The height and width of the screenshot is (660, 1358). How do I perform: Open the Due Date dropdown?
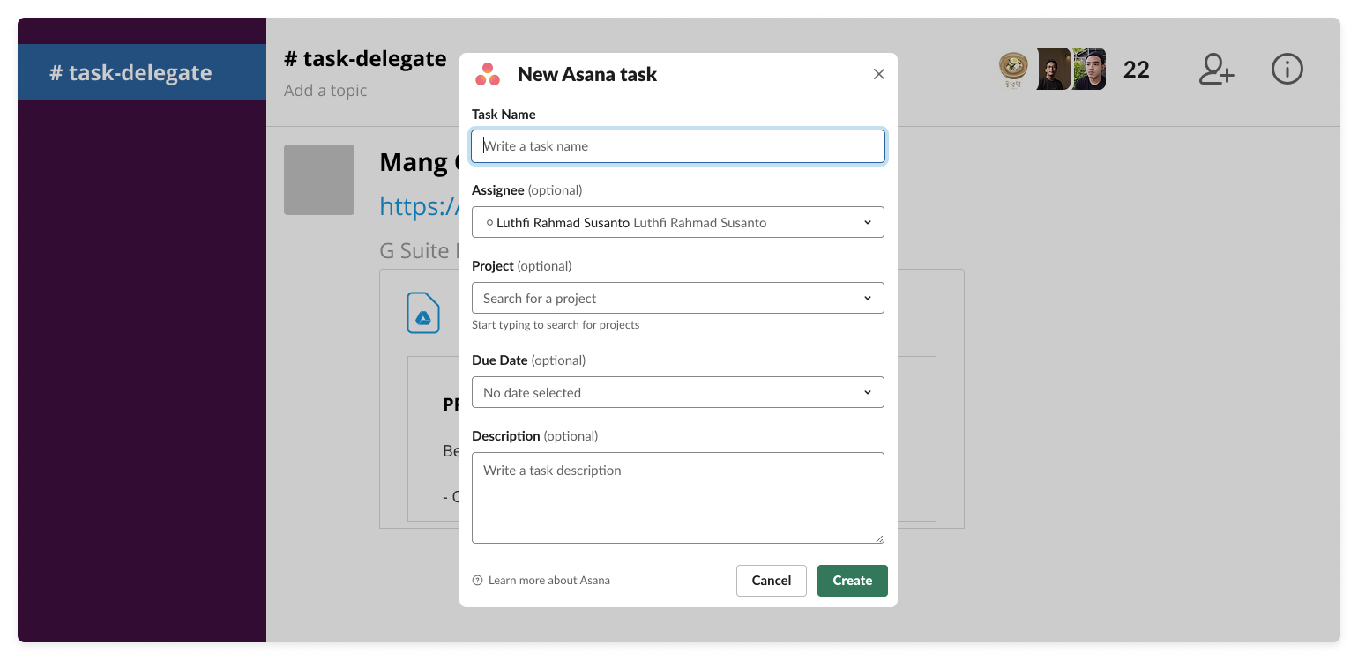[x=678, y=392]
